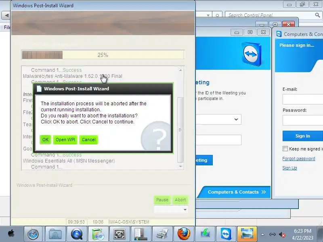Open the picture viewer icon on taskbar
The width and height of the screenshot is (323, 242).
point(247,234)
